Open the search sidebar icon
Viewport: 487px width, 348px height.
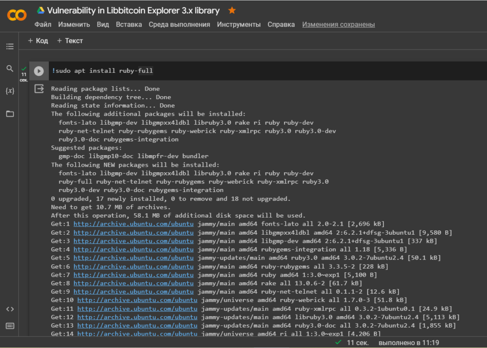10,69
